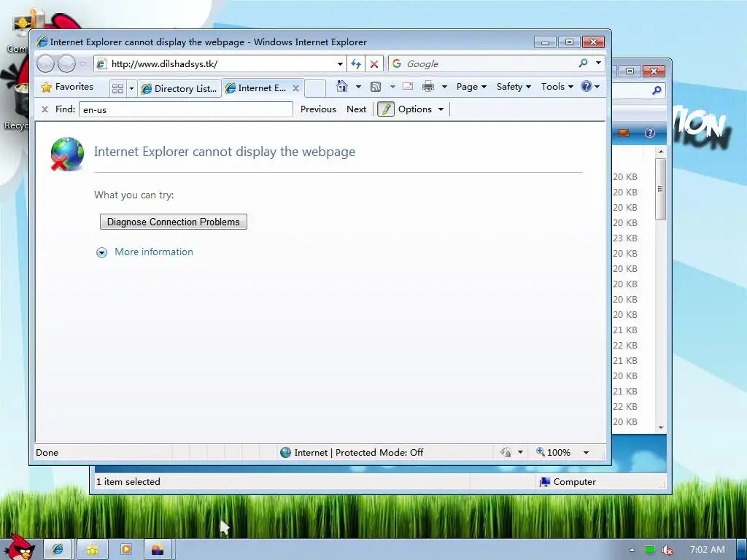
Task: Close the Find bar
Action: [x=44, y=109]
